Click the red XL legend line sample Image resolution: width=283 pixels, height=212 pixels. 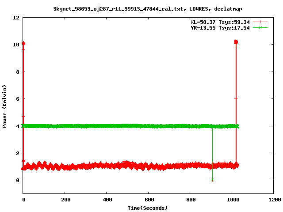260,22
